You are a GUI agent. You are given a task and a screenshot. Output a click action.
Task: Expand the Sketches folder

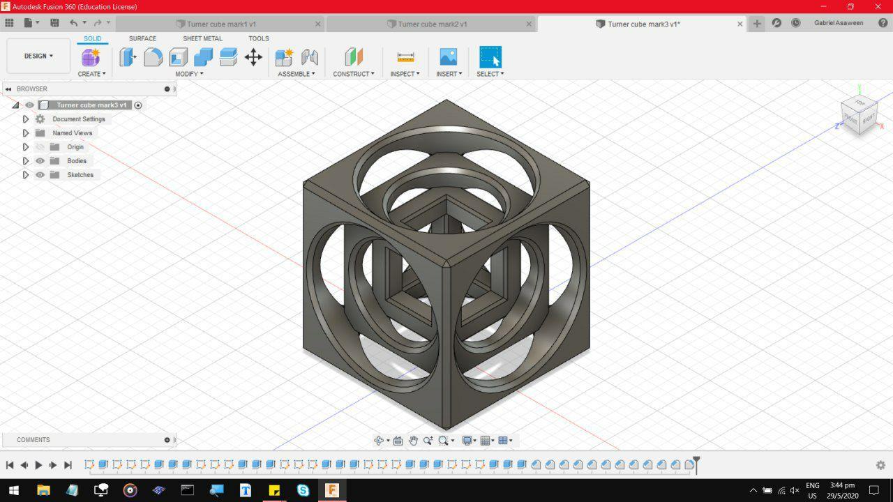coord(26,175)
